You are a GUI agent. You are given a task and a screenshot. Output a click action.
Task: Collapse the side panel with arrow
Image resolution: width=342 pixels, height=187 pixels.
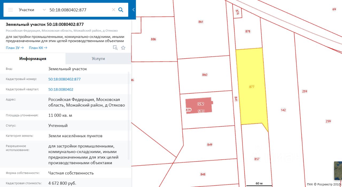click(133, 10)
